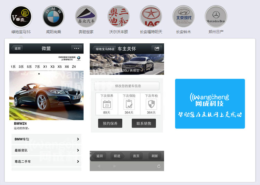Choose the 沃尔沃丰颐 red seal logo
The width and height of the screenshot is (260, 185).
coord(119,16)
